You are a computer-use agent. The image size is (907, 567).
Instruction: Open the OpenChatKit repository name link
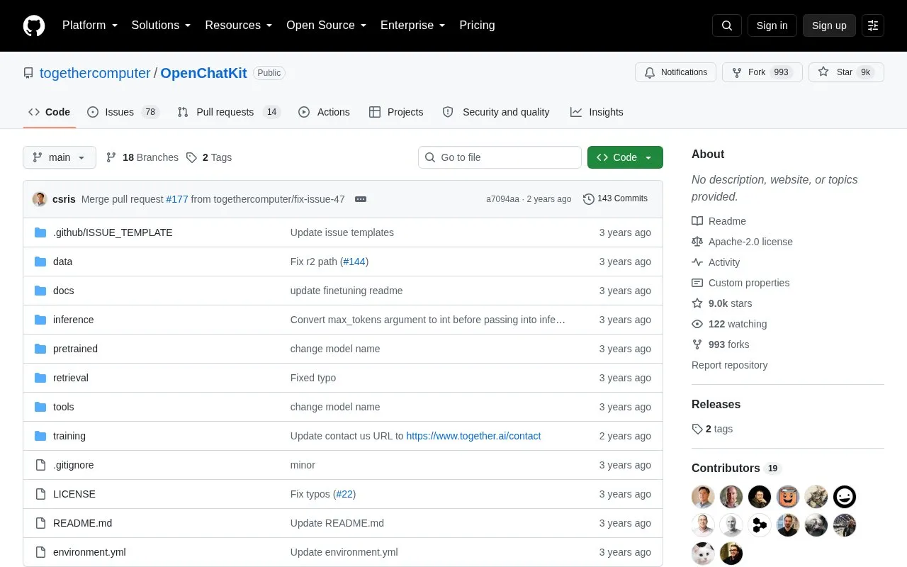pos(204,73)
